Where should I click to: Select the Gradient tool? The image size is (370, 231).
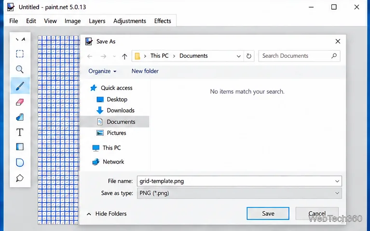point(20,147)
